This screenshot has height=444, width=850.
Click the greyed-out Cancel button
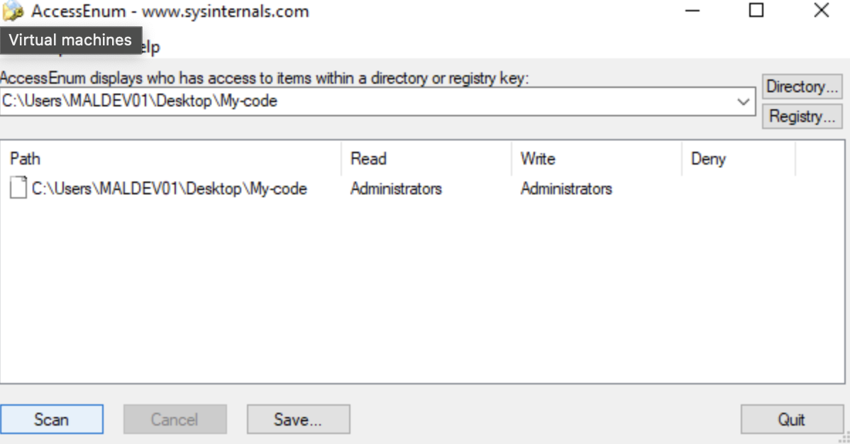click(x=175, y=419)
